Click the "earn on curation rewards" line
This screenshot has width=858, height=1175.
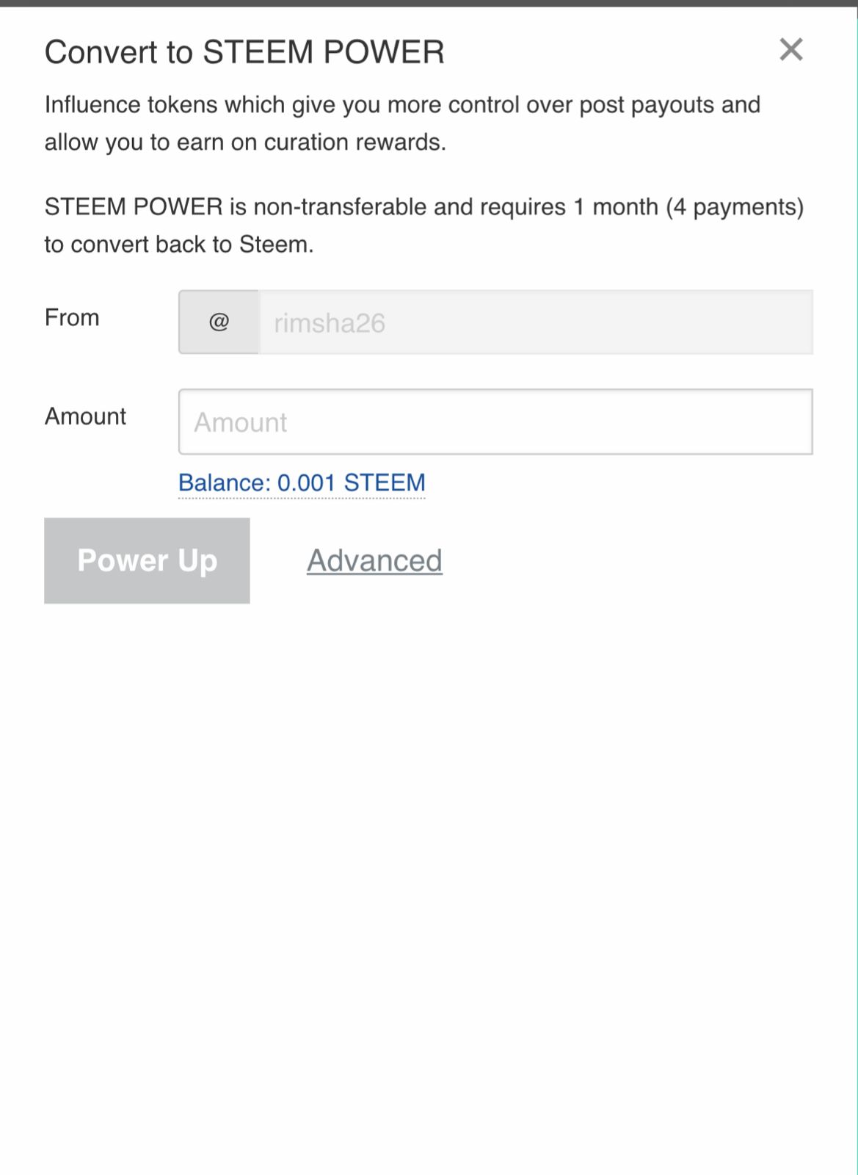[245, 142]
